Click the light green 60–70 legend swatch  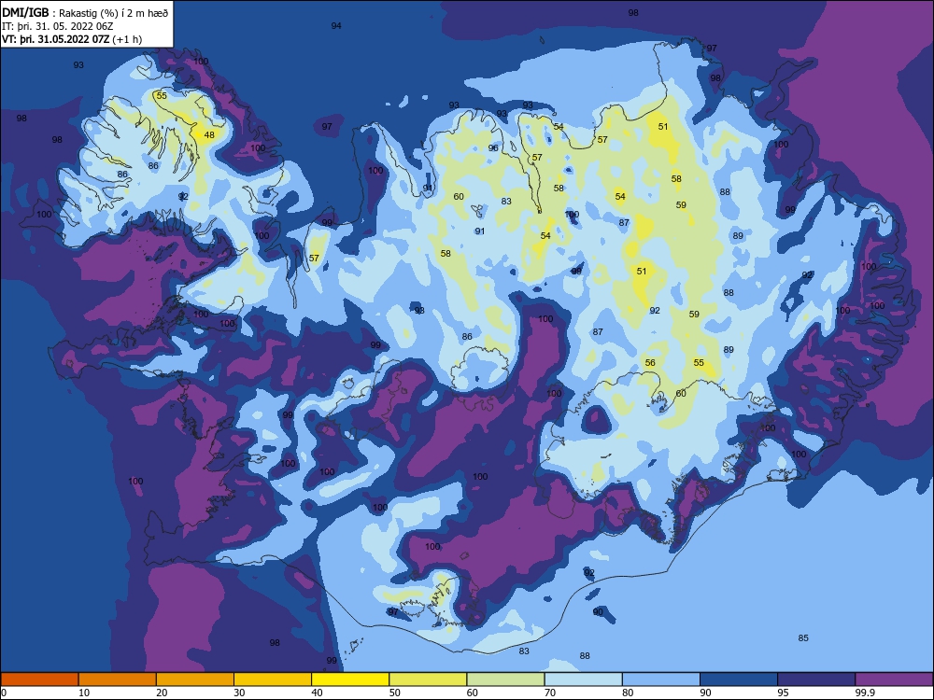click(505, 679)
